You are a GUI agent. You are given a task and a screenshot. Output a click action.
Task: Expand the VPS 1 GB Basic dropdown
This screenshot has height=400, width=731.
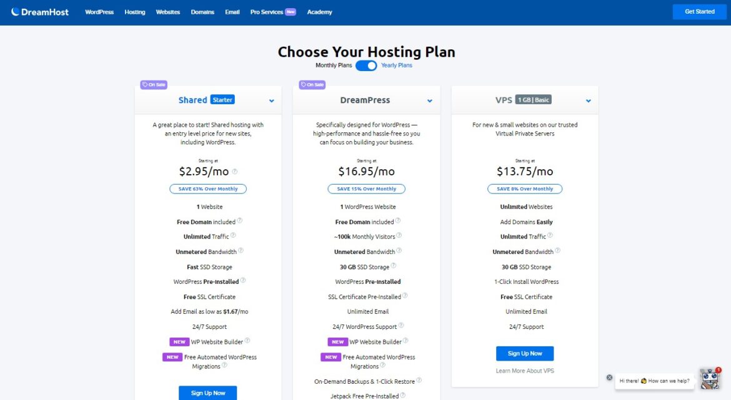[x=589, y=100]
